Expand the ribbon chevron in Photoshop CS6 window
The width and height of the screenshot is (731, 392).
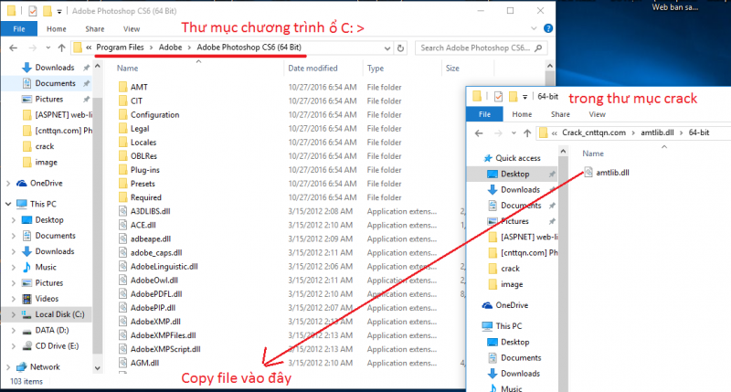tap(534, 28)
